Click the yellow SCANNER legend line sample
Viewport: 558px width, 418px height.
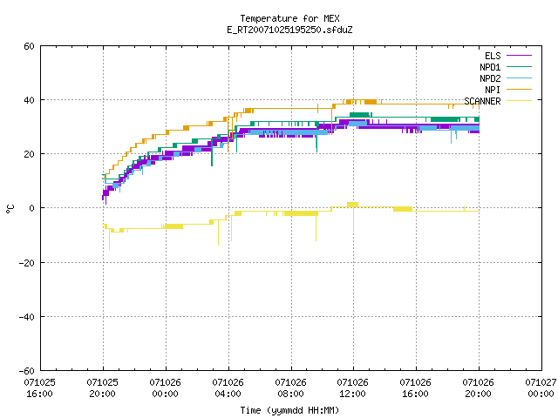coord(519,101)
